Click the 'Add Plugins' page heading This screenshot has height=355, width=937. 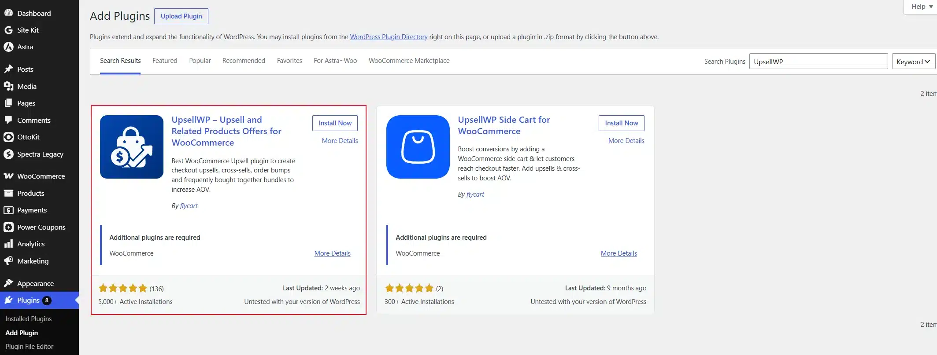click(120, 16)
